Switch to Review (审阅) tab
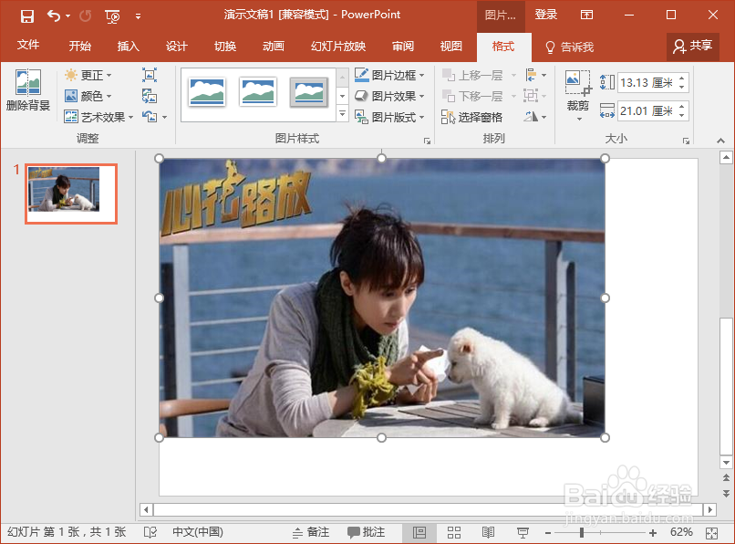Image resolution: width=735 pixels, height=544 pixels. pos(403,46)
